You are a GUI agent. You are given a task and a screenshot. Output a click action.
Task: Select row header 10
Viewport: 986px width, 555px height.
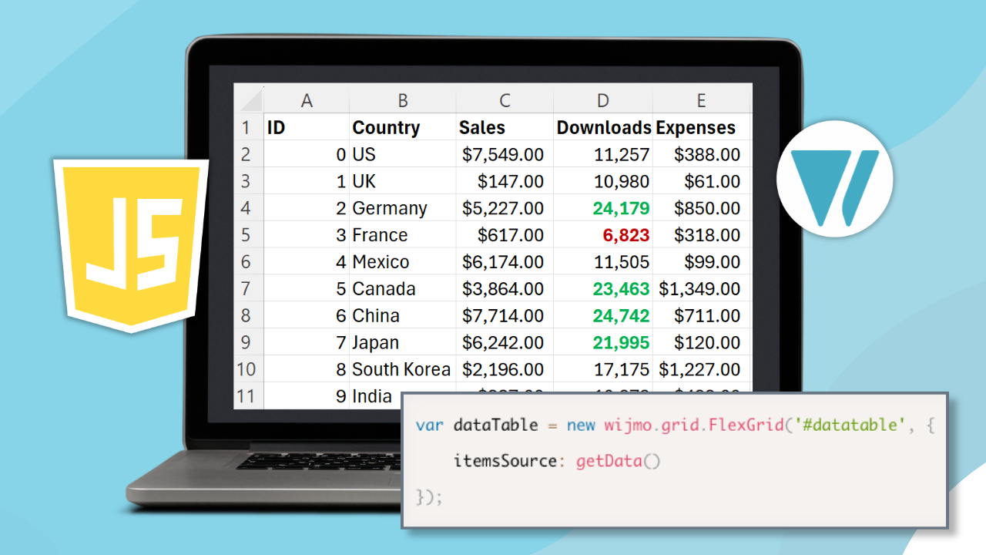[249, 369]
